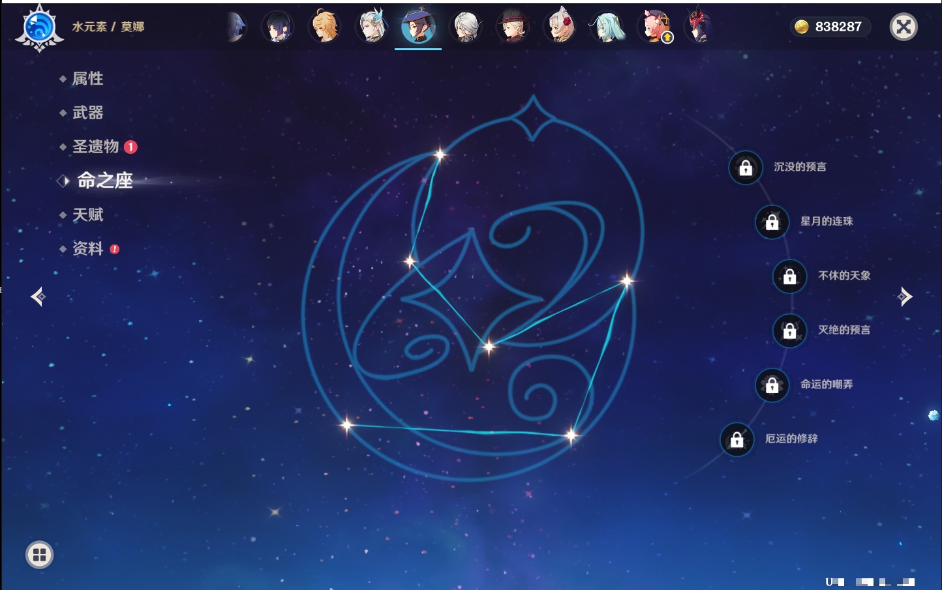
Task: Switch to the blonde braided-hair character portrait
Action: tap(324, 27)
